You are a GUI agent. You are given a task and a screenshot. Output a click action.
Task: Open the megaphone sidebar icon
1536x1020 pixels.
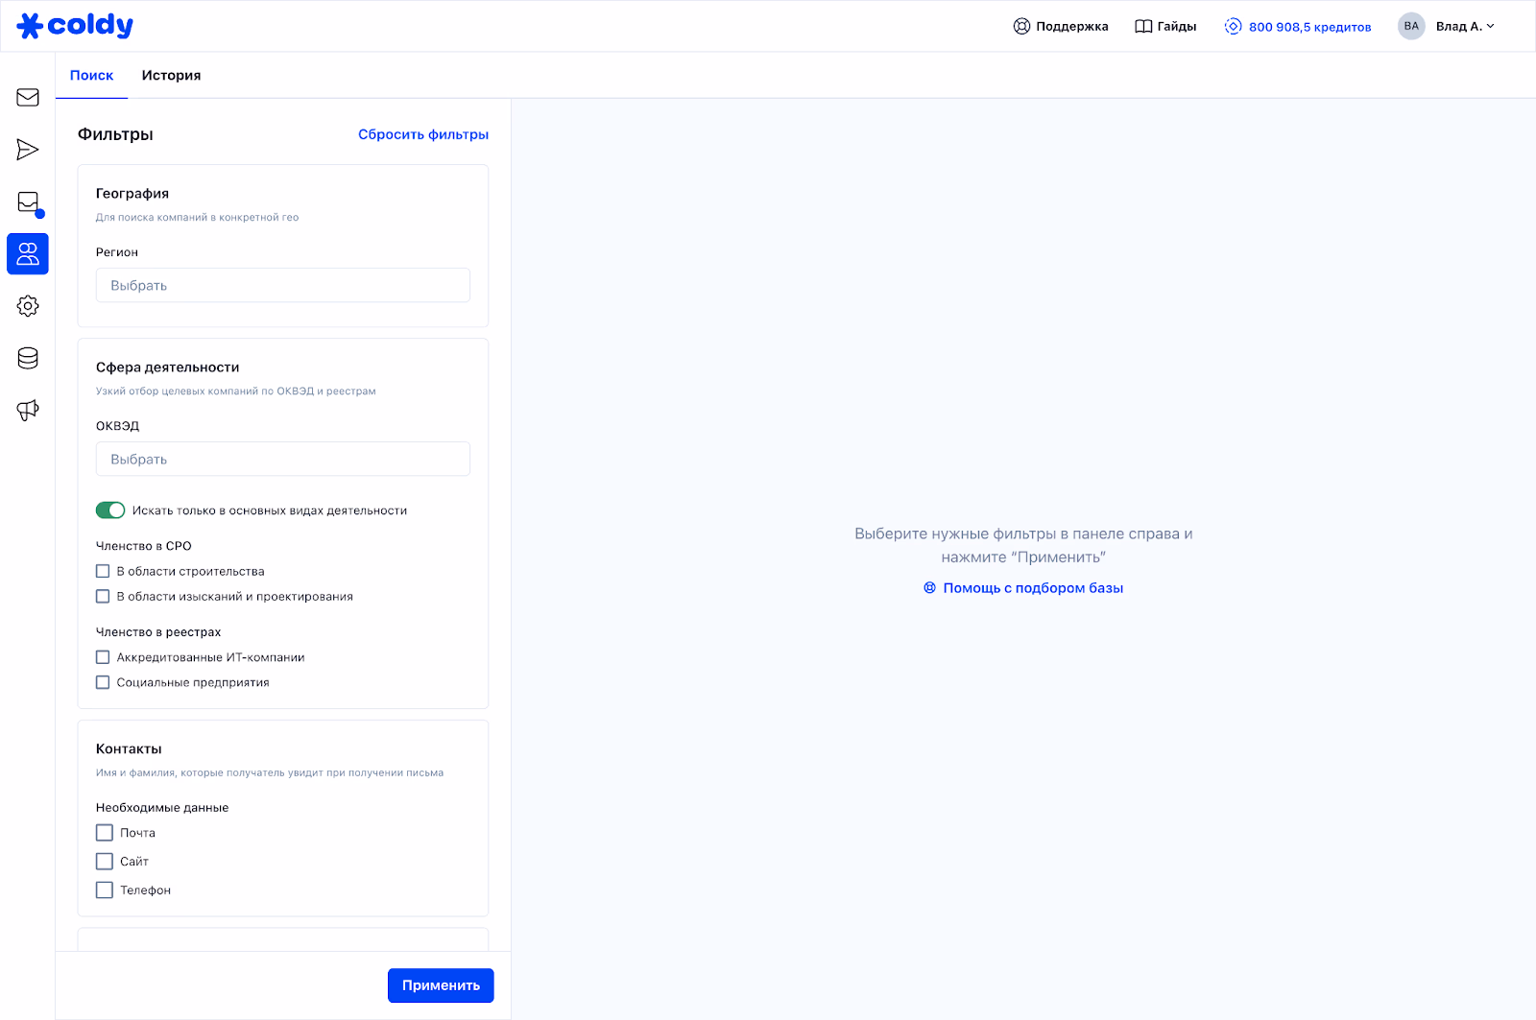tap(28, 411)
